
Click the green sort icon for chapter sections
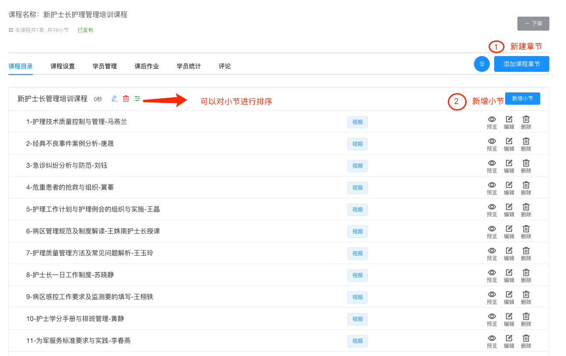pos(137,99)
